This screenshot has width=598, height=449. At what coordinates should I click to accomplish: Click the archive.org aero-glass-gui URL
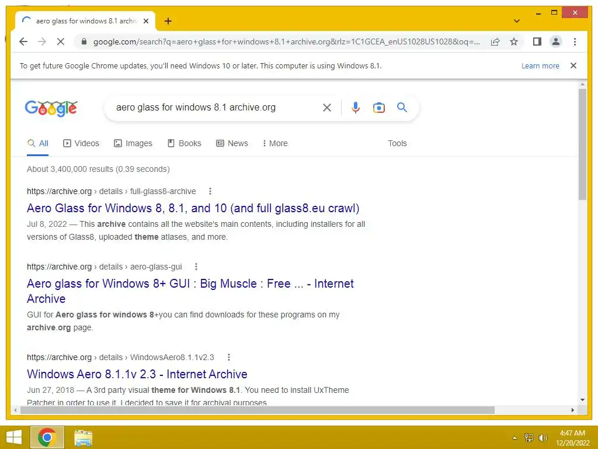pyautogui.click(x=104, y=267)
